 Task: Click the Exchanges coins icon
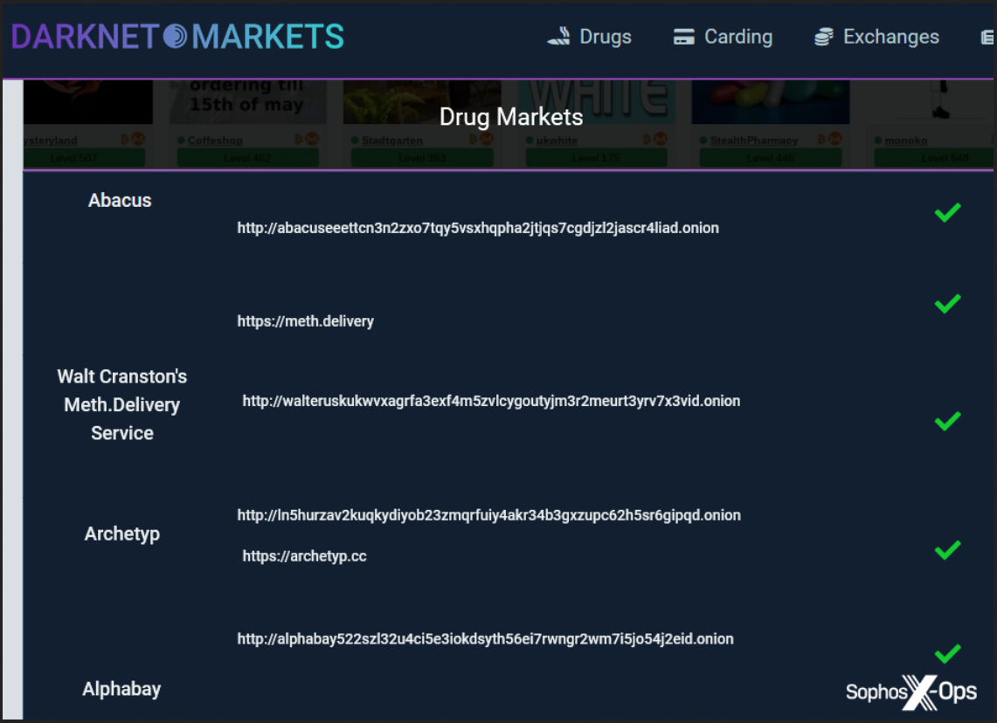pos(824,37)
